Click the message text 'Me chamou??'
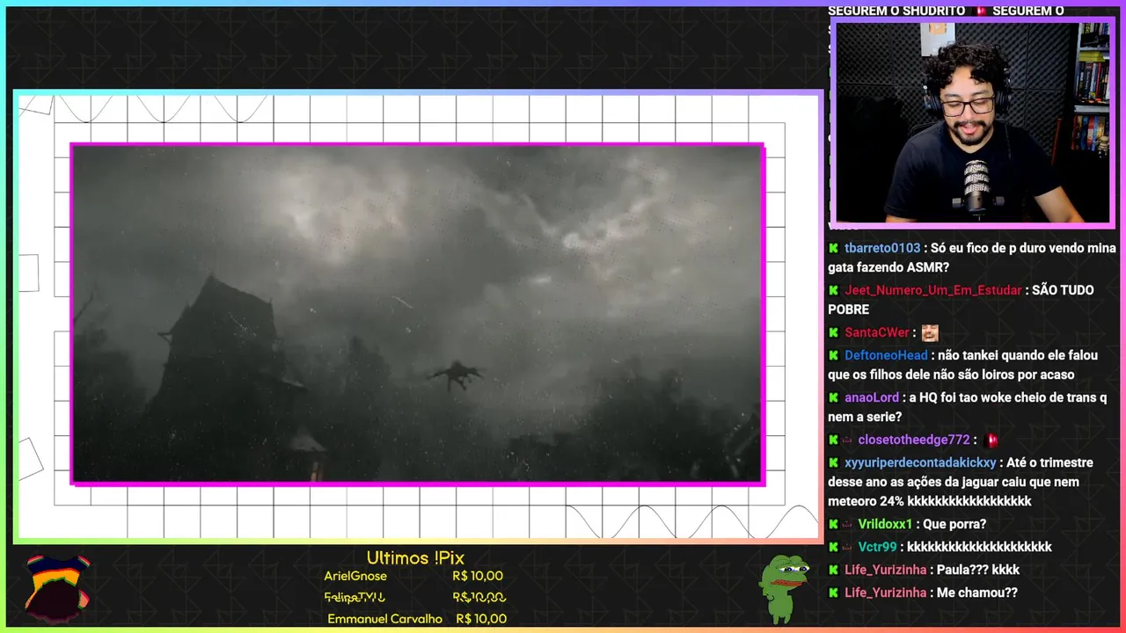 pos(977,593)
